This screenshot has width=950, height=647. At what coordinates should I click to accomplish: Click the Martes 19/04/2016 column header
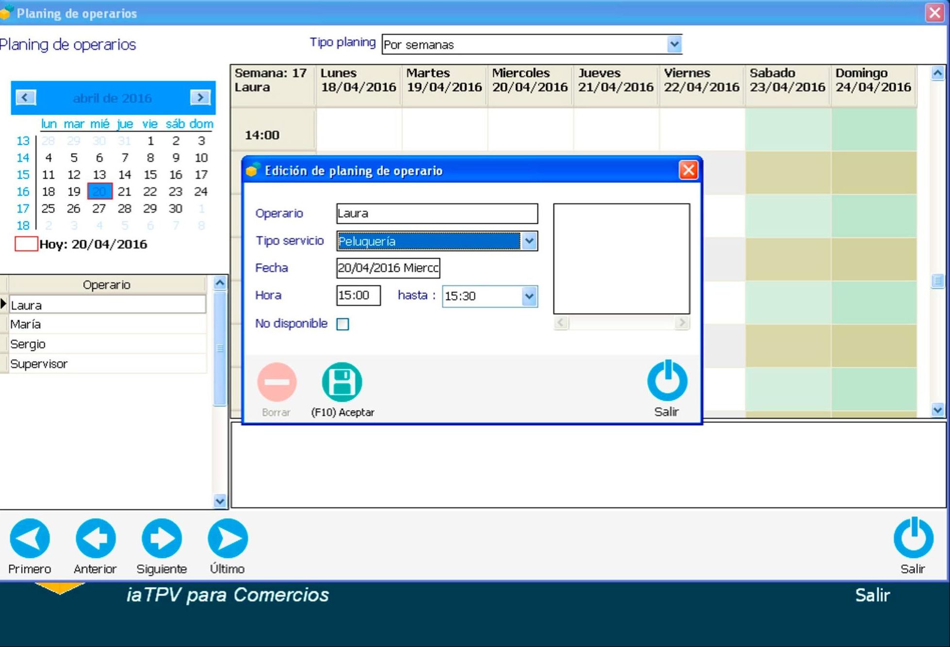pyautogui.click(x=444, y=85)
